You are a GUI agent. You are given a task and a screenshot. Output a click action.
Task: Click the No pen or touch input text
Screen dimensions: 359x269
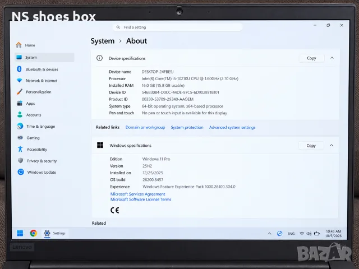tap(185, 113)
